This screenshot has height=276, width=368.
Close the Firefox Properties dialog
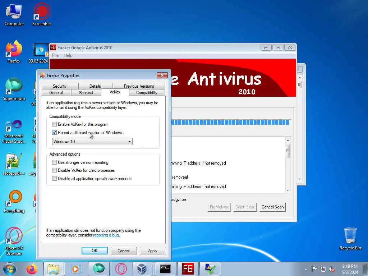point(162,75)
